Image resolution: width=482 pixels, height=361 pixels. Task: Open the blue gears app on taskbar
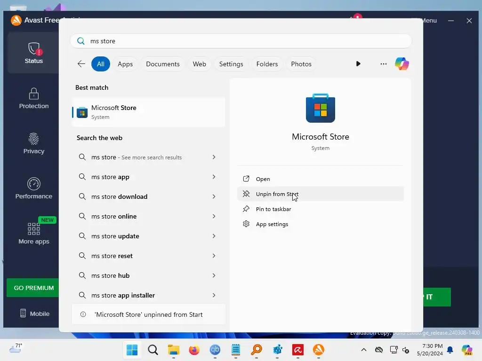pos(277,350)
